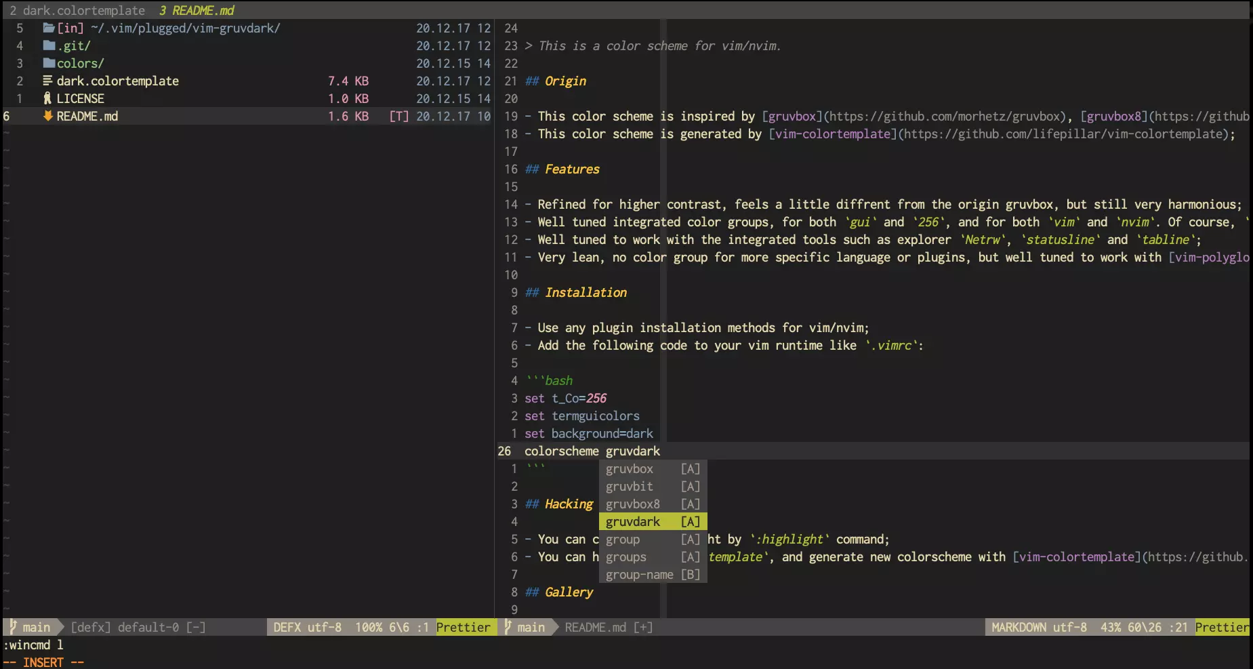Click the 'set termguicolors' line

pyautogui.click(x=582, y=416)
